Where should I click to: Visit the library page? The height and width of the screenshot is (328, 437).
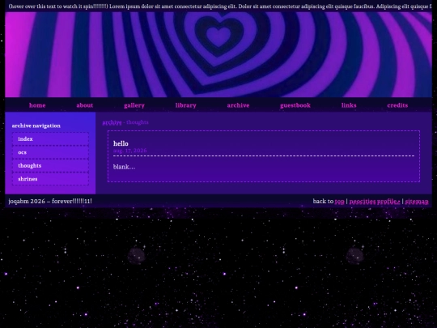coord(186,105)
